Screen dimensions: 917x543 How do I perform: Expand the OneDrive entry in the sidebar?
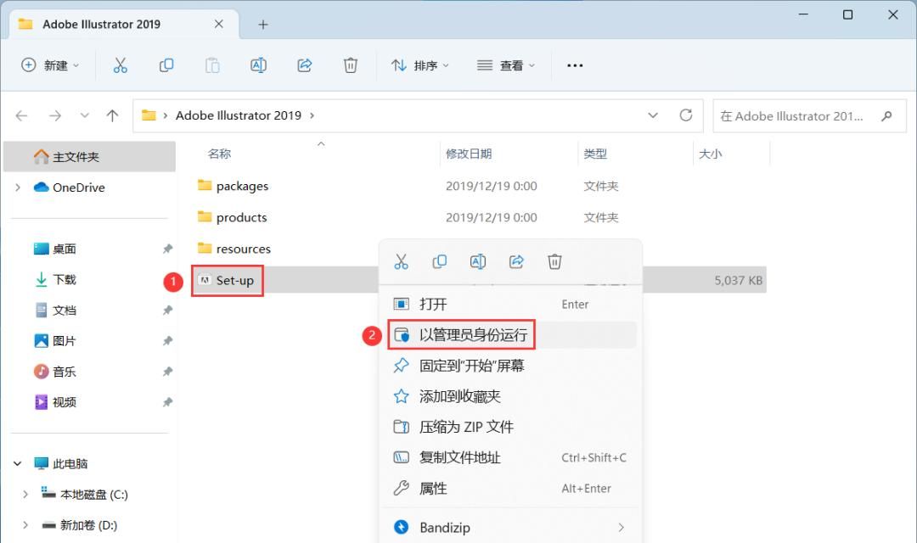coord(17,188)
